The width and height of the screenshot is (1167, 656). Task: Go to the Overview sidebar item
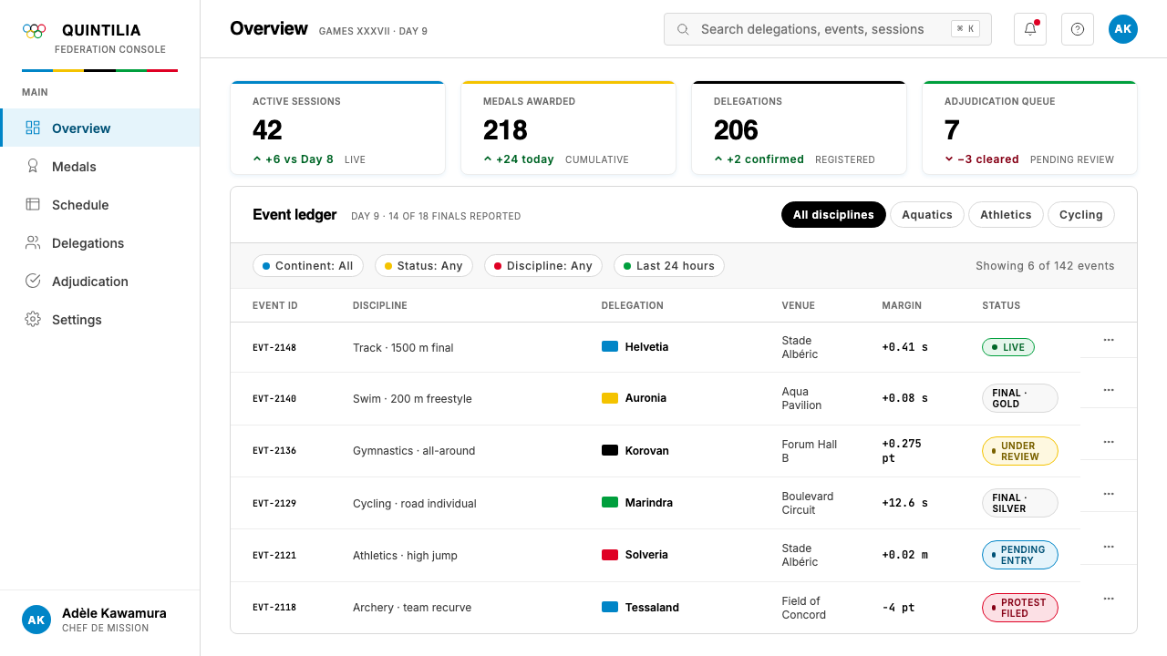(x=100, y=128)
